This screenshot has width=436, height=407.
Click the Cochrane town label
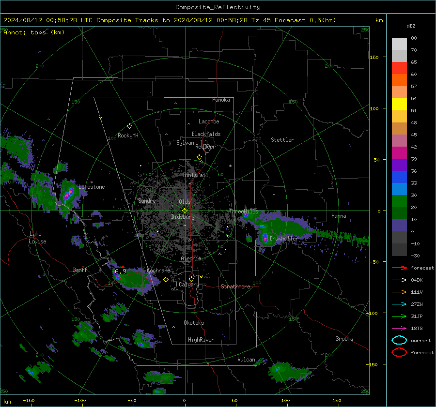(158, 271)
